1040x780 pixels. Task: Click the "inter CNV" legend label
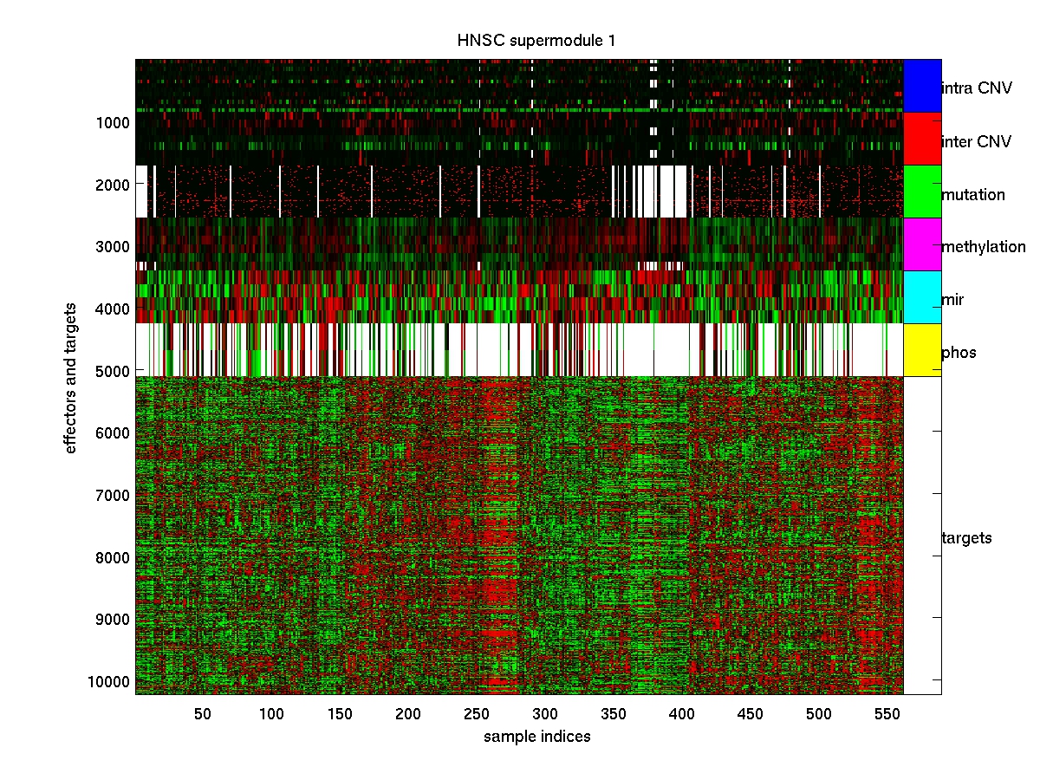[976, 141]
